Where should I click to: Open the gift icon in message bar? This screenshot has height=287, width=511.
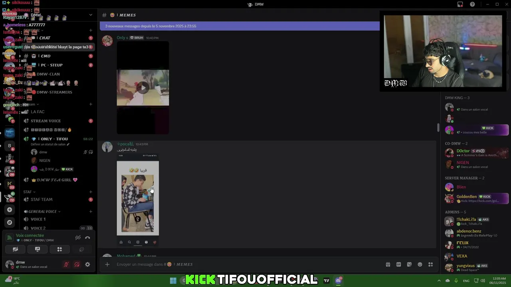(388, 264)
